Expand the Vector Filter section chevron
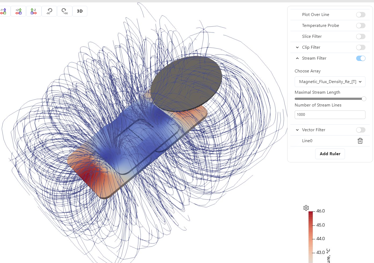374x263 pixels. point(297,130)
